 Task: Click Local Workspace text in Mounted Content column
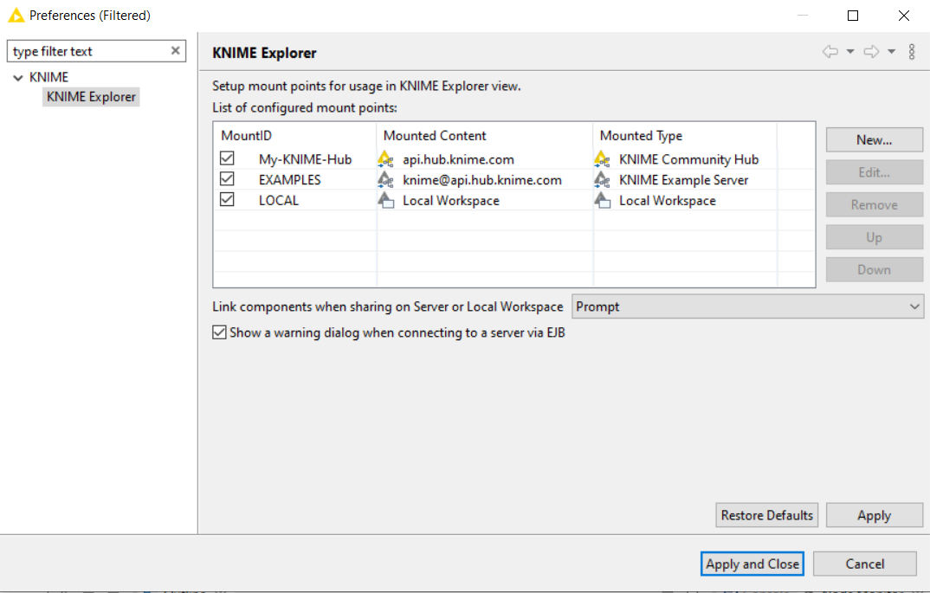click(x=451, y=201)
